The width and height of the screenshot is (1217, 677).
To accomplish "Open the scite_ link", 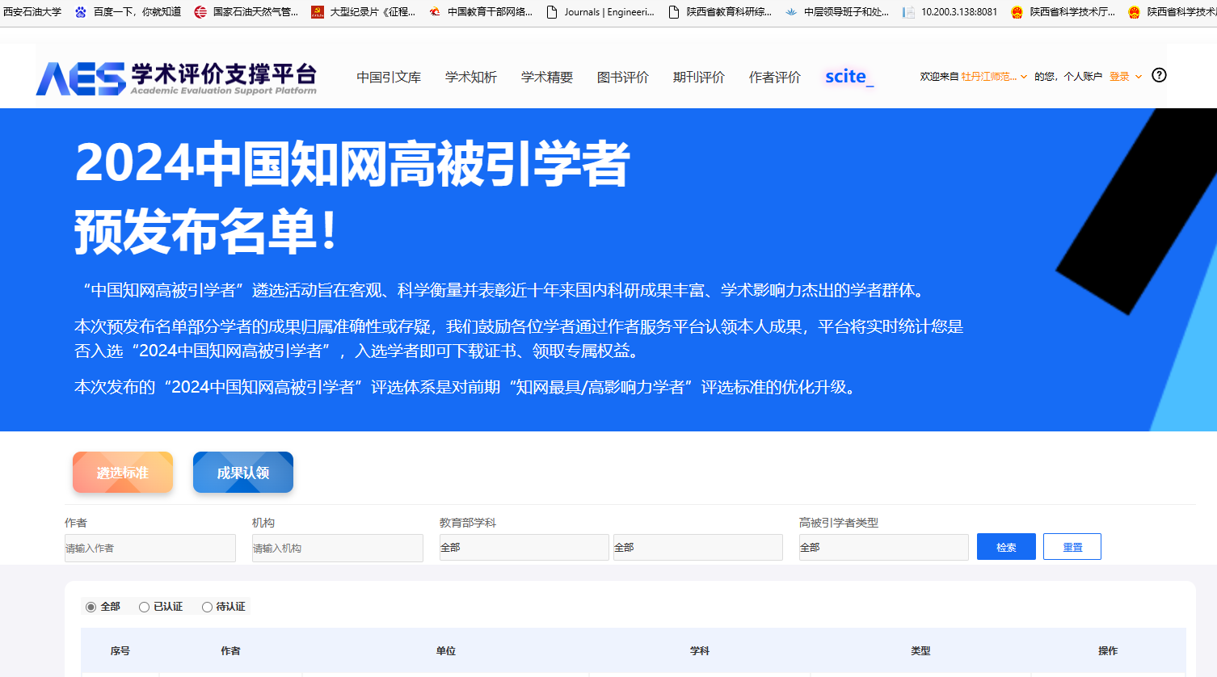I will (849, 77).
